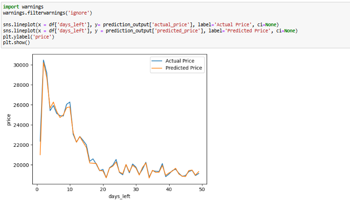Click the 10 x-axis tick label
350x205 pixels.
click(x=70, y=189)
